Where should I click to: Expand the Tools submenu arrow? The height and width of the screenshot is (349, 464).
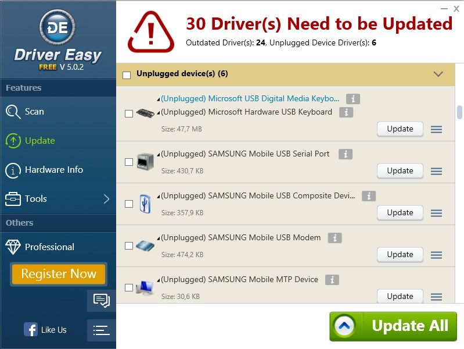point(107,199)
